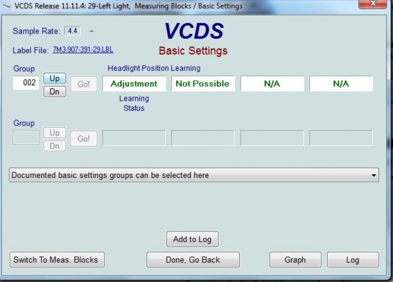Click the Dn button for group 002

(55, 91)
